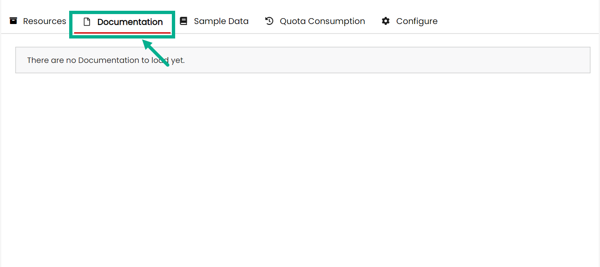600x267 pixels.
Task: Click the Documentation file page icon
Action: (87, 22)
